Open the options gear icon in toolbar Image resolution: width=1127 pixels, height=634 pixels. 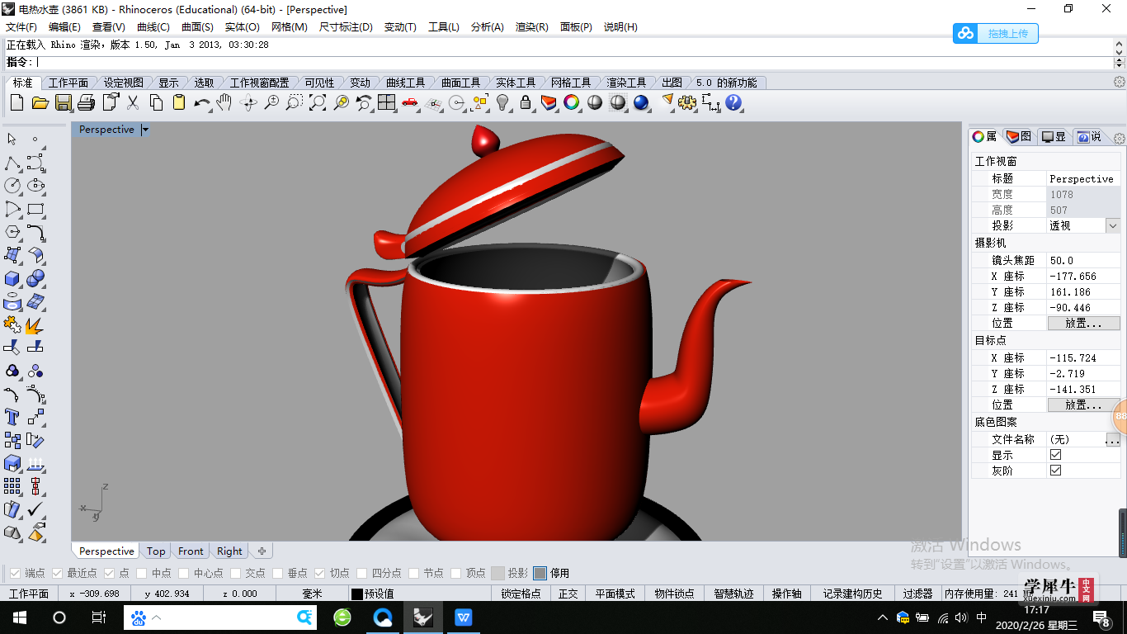pyautogui.click(x=687, y=102)
